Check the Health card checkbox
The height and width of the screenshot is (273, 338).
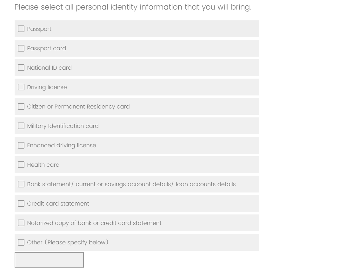pos(21,165)
